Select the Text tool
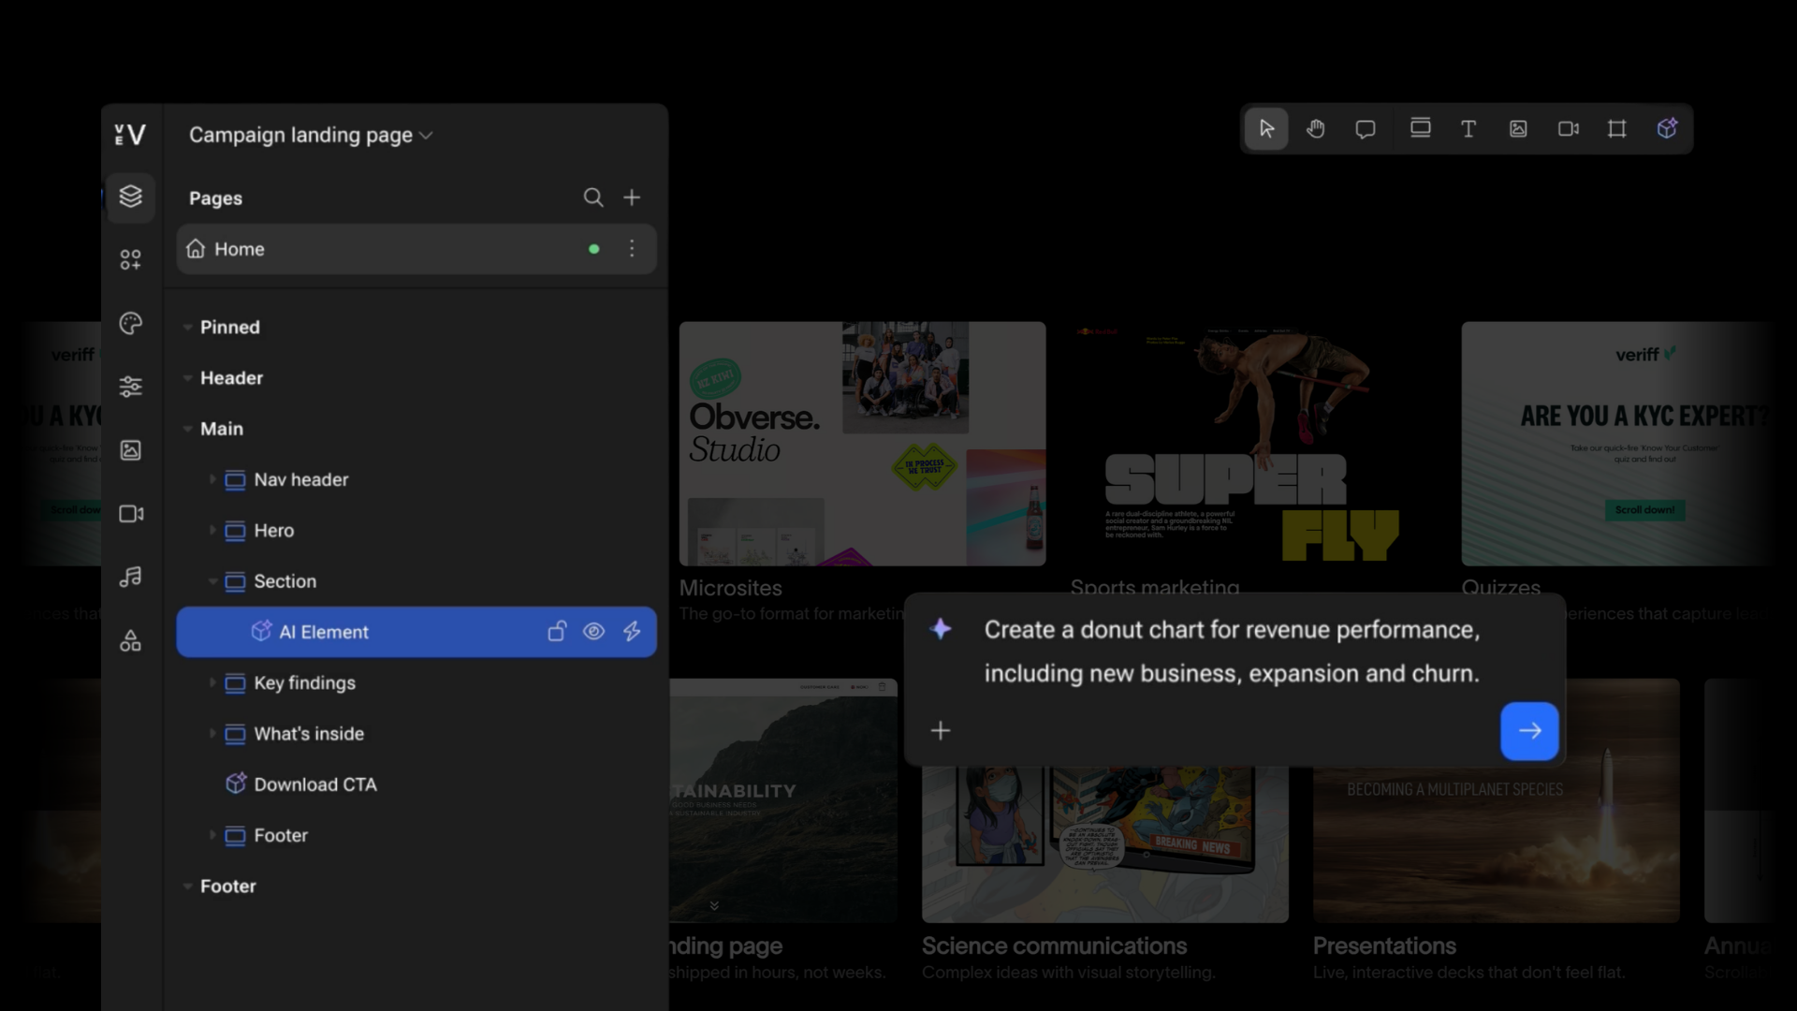Screen dimensions: 1797x1011 (x=1468, y=129)
